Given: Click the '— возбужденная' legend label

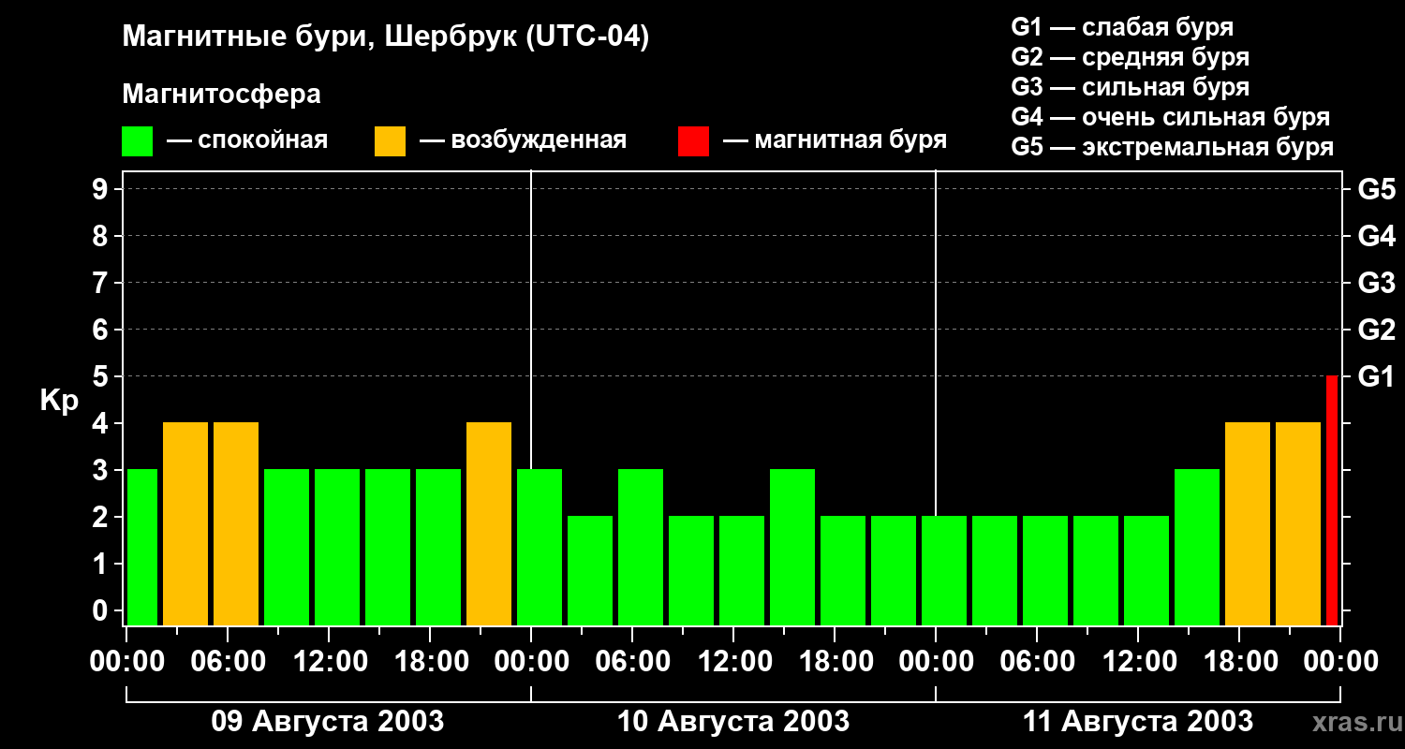Looking at the screenshot, I should pyautogui.click(x=524, y=140).
